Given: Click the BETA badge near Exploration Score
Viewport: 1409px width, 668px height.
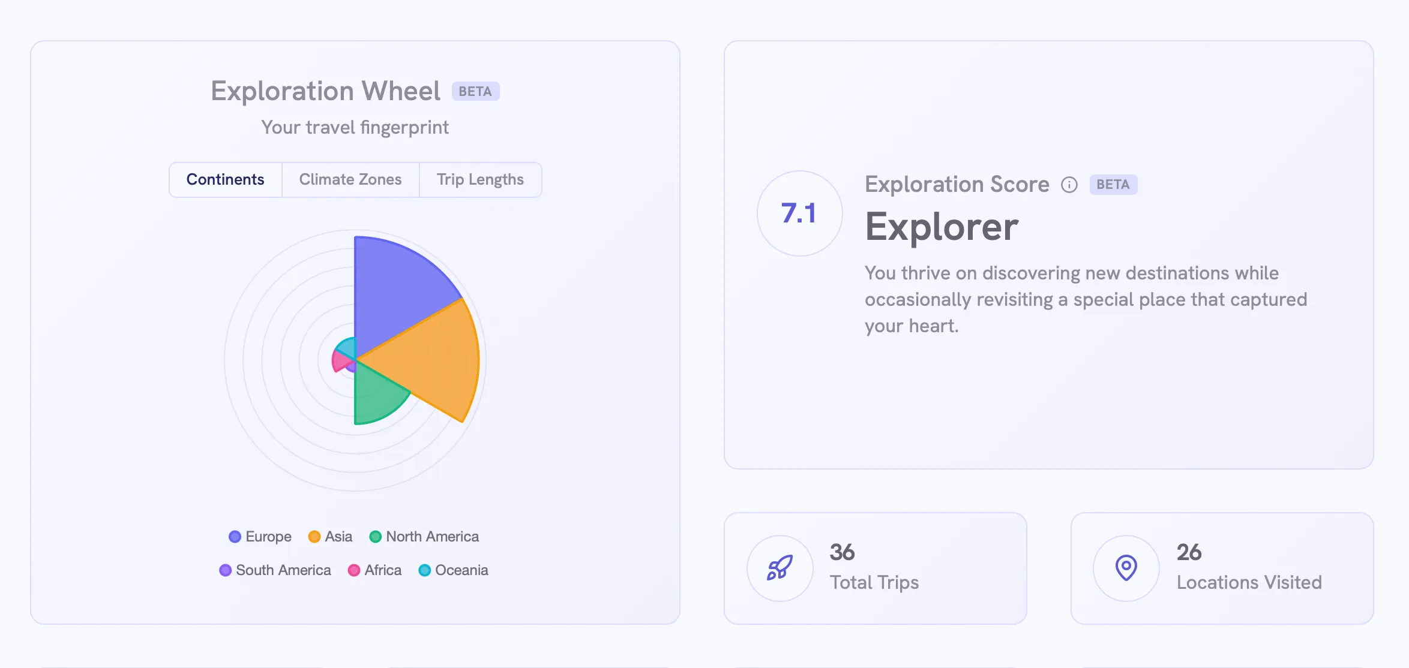Looking at the screenshot, I should 1113,185.
